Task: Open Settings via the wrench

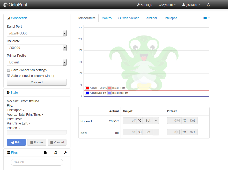Action: click(x=144, y=5)
